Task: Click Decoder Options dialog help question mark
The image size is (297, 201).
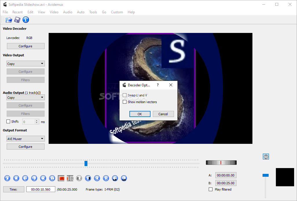Action: pos(157,85)
